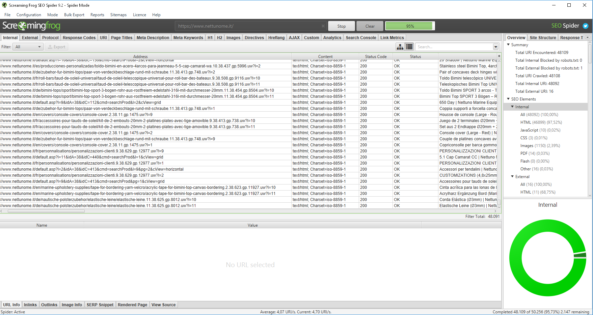593x315 pixels.
Task: Open the Inlinks bottom tab
Action: click(x=30, y=305)
